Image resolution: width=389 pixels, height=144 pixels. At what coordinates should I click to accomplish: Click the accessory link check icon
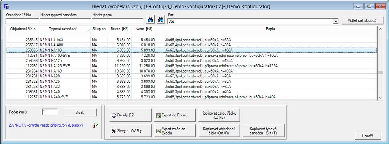click(x=95, y=125)
